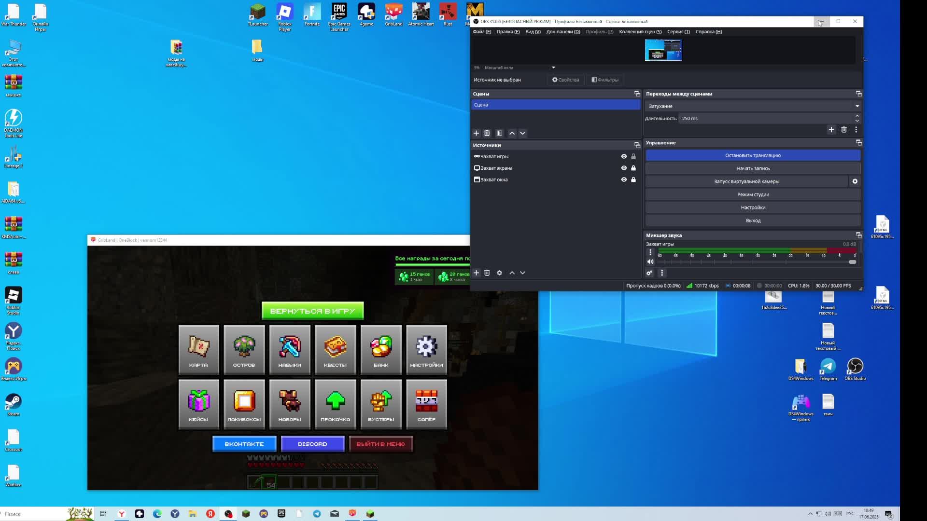Toggle visibility of Захват окна source
Image resolution: width=927 pixels, height=521 pixels.
pyautogui.click(x=624, y=179)
